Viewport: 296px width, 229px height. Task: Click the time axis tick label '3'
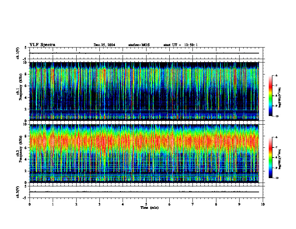(99, 204)
